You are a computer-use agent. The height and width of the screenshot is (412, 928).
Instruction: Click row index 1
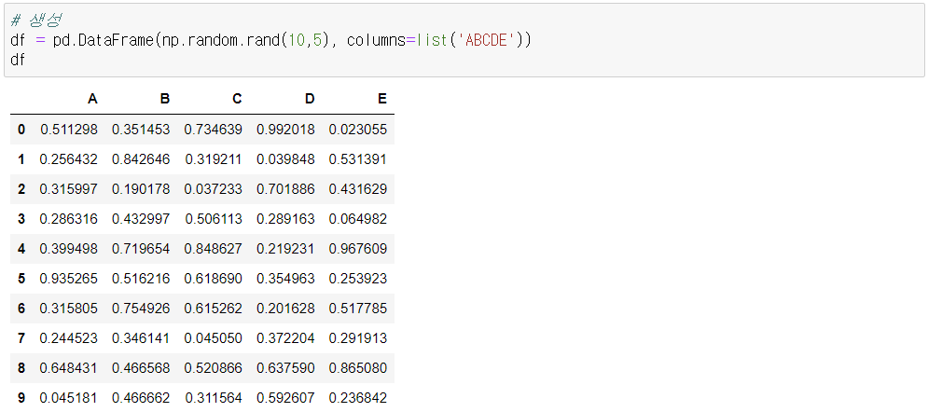point(21,159)
